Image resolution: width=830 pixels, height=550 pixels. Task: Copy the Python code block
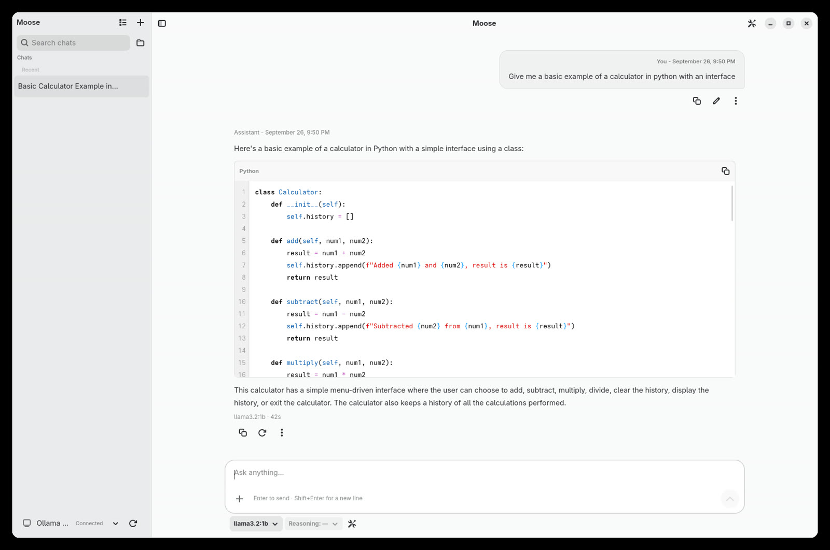click(x=725, y=171)
